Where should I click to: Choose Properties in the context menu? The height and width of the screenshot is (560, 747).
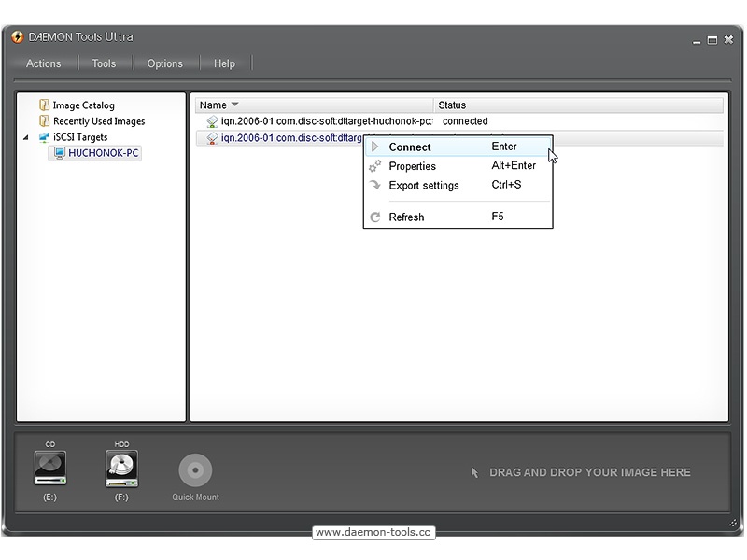click(x=412, y=166)
